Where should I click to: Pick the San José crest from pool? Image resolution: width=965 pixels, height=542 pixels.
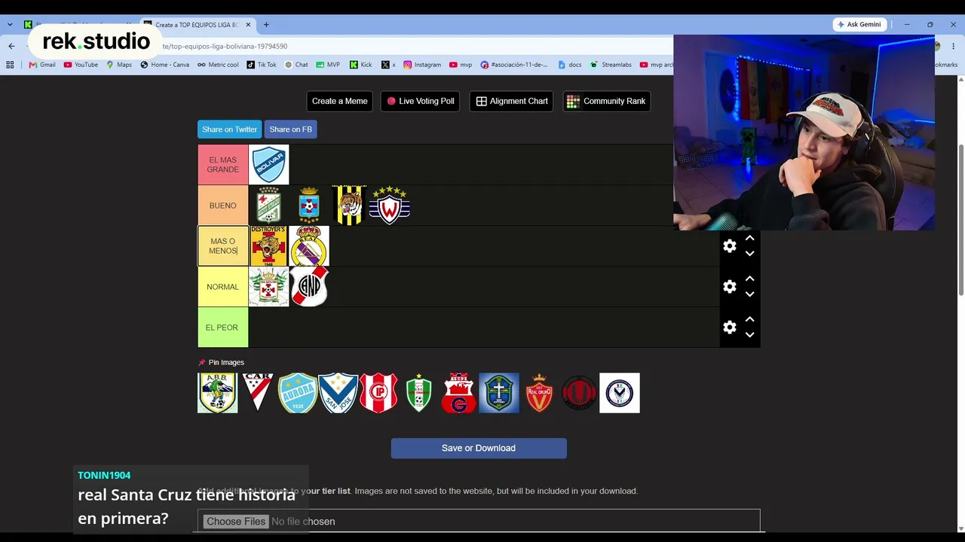point(338,393)
